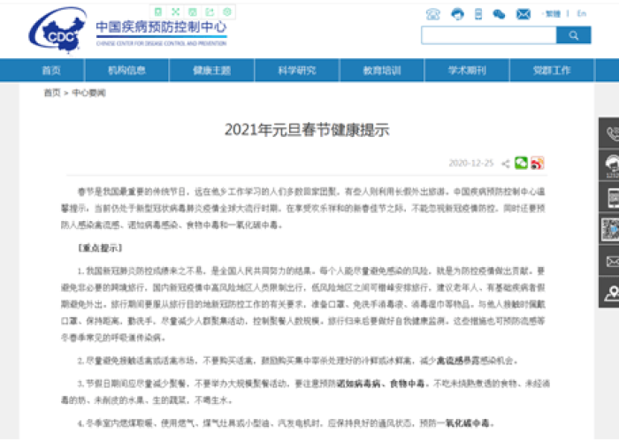Click the green gear settings icon
The width and height of the screenshot is (619, 442).
point(227,11)
